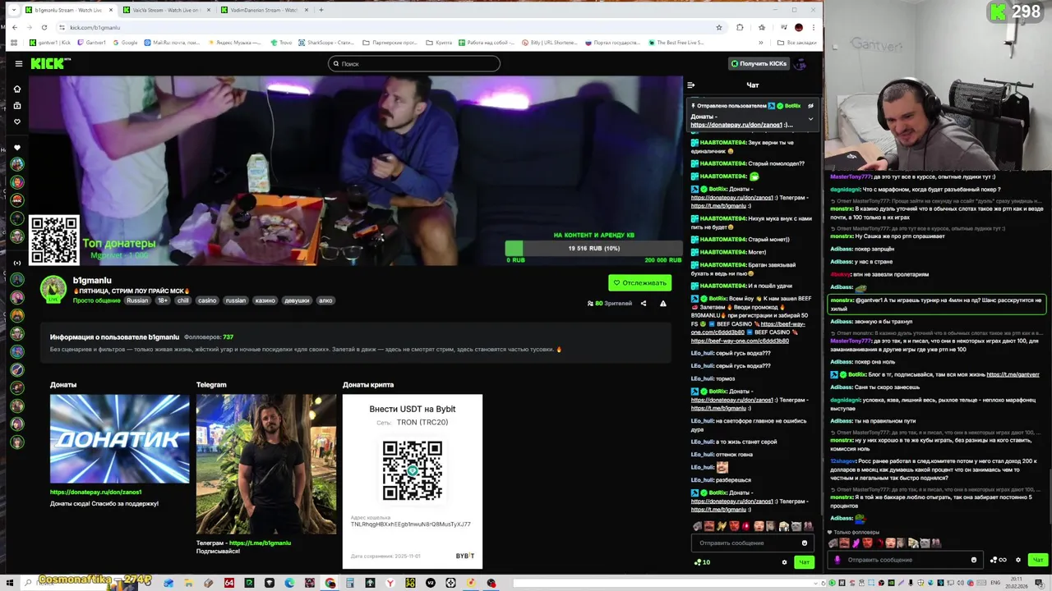Open the SharkScope bookmark

click(325, 42)
